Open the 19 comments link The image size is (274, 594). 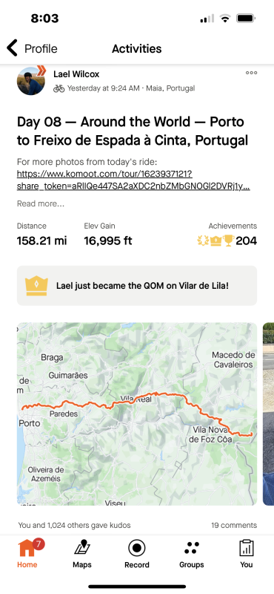234,525
